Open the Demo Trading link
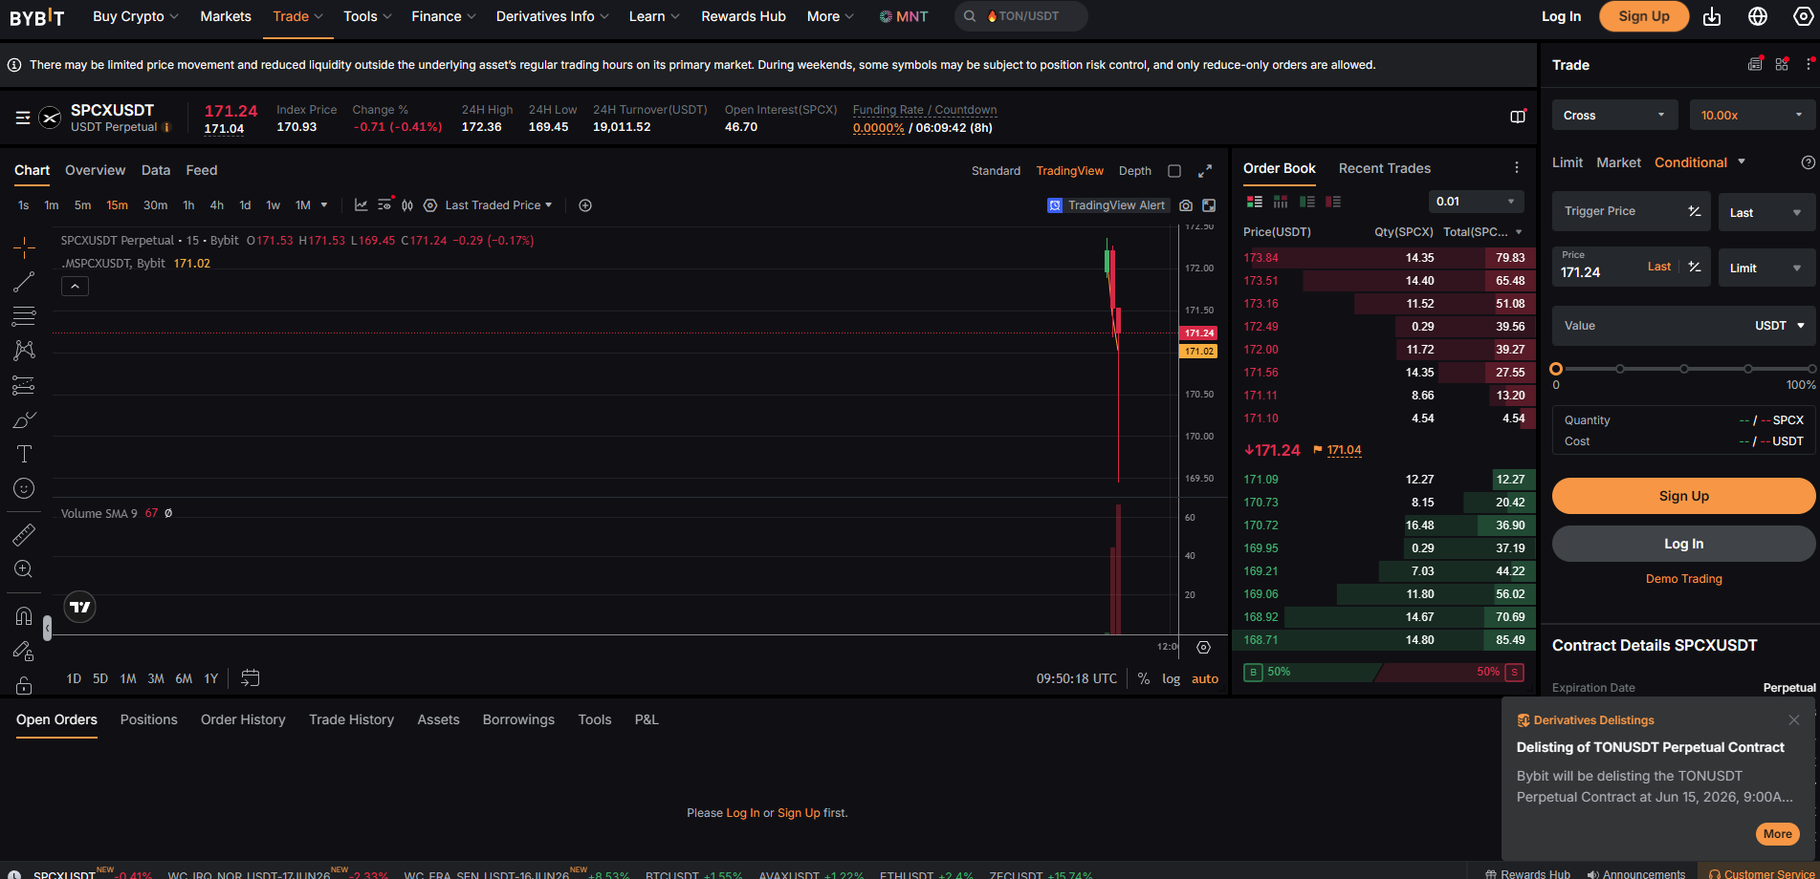This screenshot has height=879, width=1820. click(1683, 579)
